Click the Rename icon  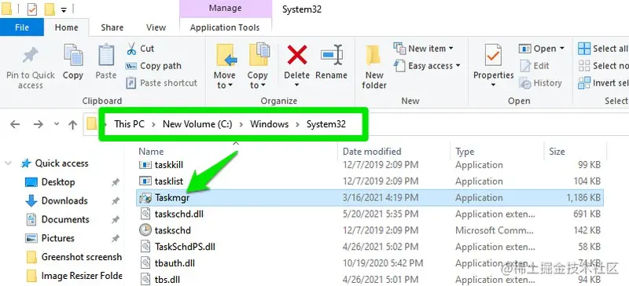[331, 55]
